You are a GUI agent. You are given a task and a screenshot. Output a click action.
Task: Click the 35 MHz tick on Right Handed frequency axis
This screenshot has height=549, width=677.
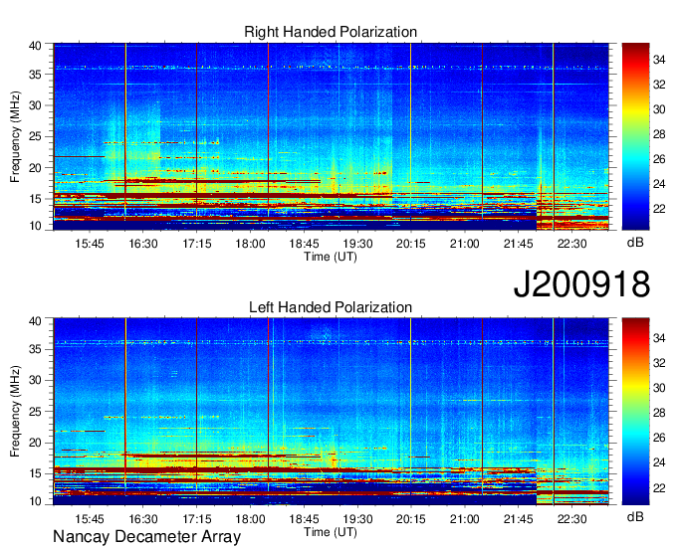click(x=35, y=75)
